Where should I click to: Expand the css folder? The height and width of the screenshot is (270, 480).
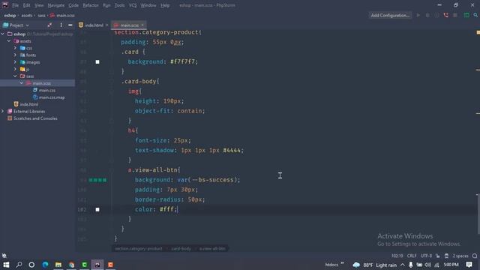pos(15,48)
